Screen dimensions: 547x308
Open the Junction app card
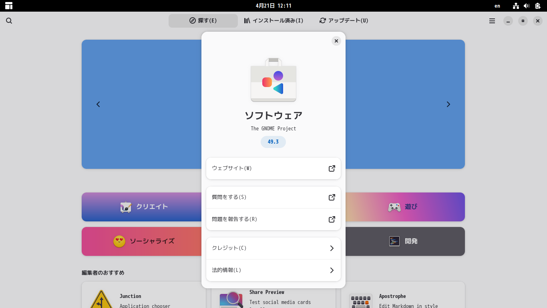[x=144, y=295]
